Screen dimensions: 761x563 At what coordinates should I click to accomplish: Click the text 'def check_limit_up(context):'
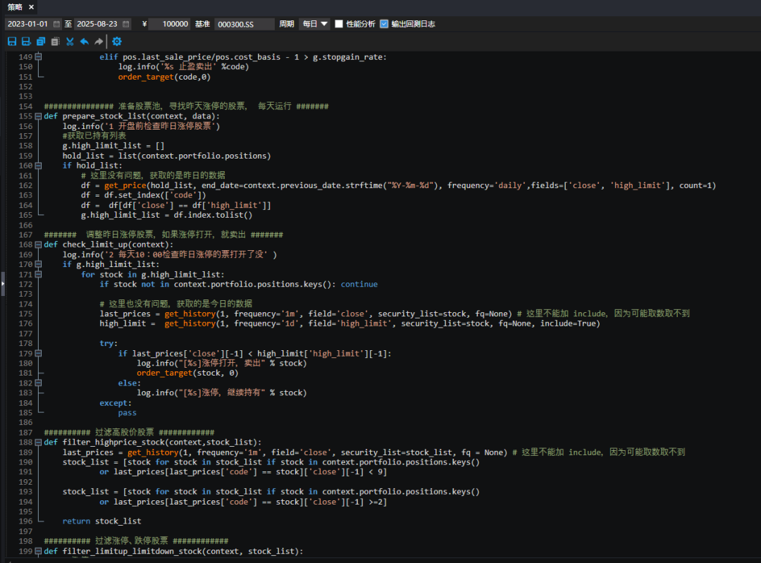point(109,245)
